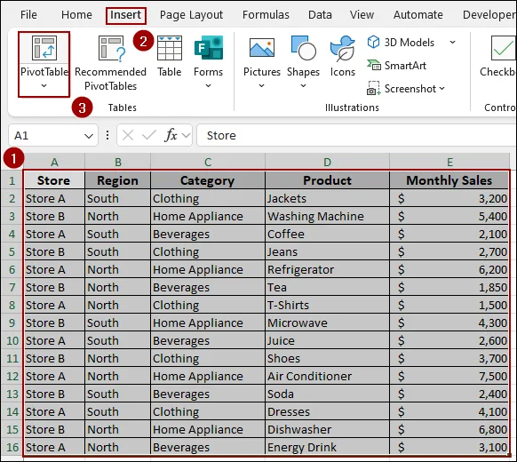Select the Refrigerator cell

327,269
